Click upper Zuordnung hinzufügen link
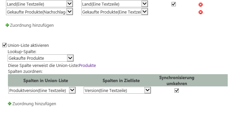The image size is (234, 123). [x=32, y=25]
